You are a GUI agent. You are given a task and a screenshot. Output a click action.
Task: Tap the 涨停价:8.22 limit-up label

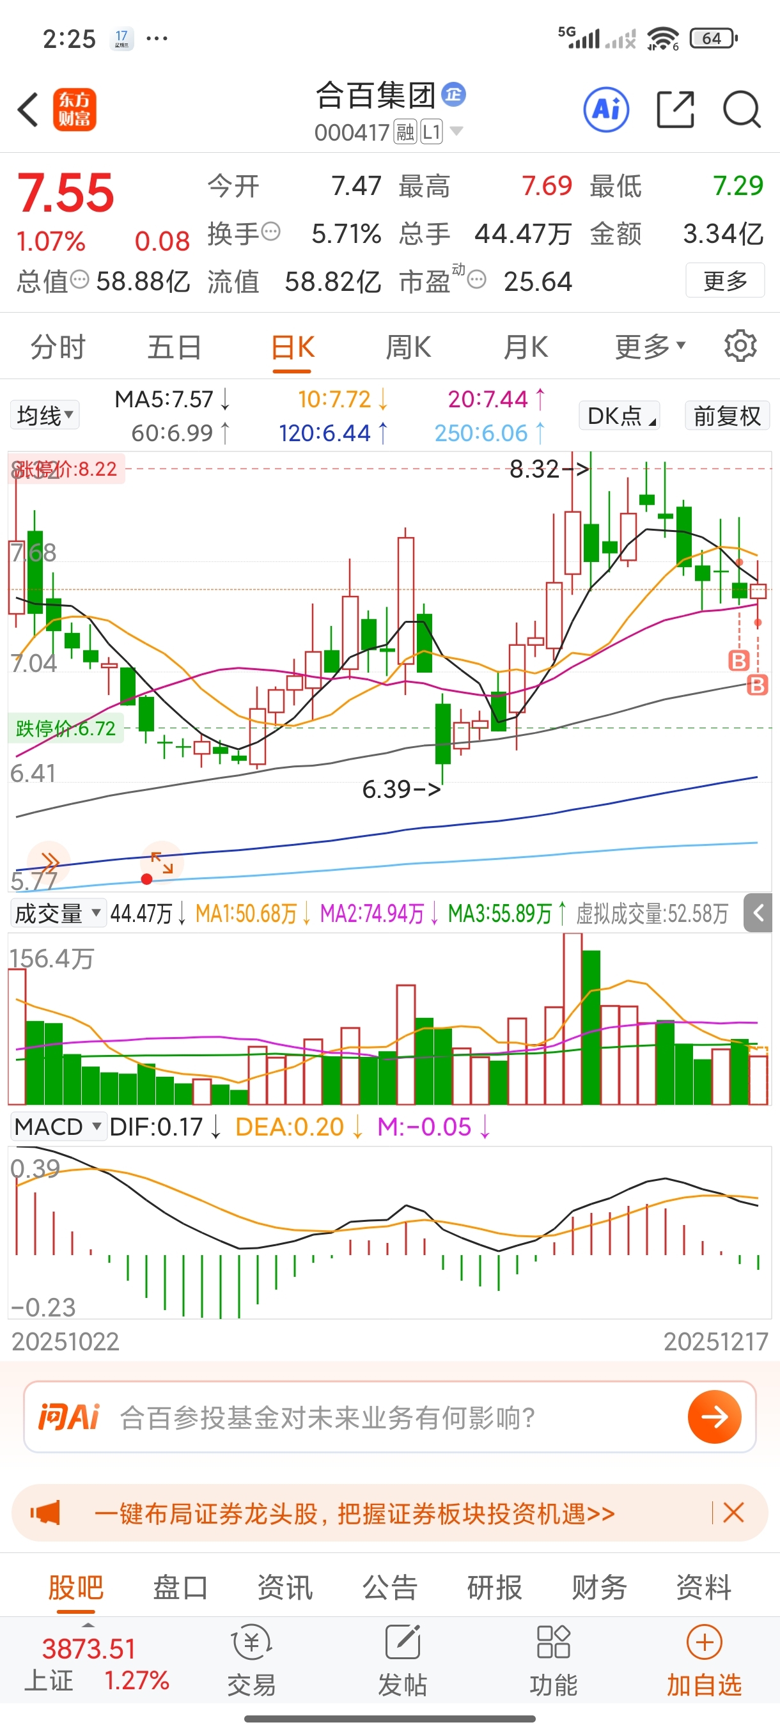(65, 469)
